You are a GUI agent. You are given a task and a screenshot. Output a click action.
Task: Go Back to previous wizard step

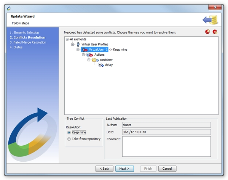104,169
